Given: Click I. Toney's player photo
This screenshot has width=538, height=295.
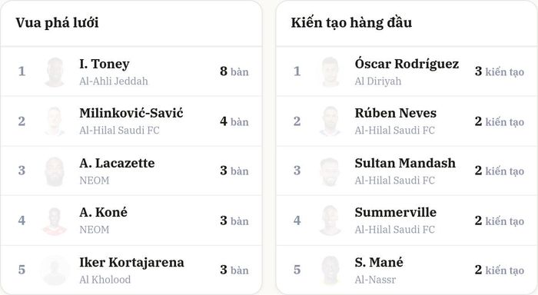Looking at the screenshot, I should click(x=55, y=71).
